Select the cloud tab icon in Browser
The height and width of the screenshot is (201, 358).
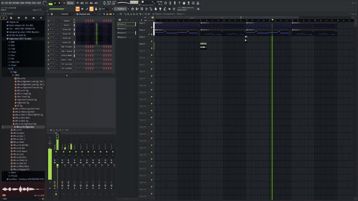click(x=34, y=18)
